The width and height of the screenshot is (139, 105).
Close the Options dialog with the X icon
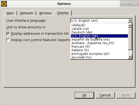(x=135, y=4)
